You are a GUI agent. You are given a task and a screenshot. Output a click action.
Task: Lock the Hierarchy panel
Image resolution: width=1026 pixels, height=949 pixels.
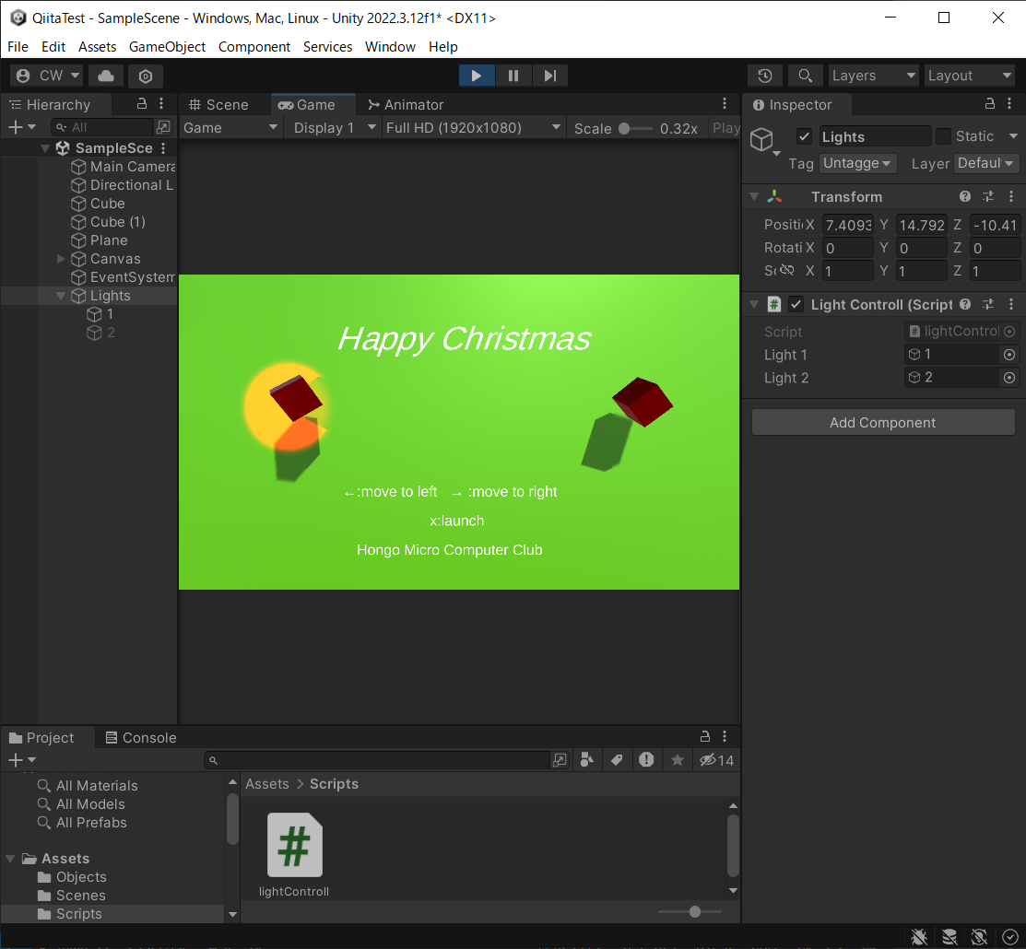tap(141, 103)
